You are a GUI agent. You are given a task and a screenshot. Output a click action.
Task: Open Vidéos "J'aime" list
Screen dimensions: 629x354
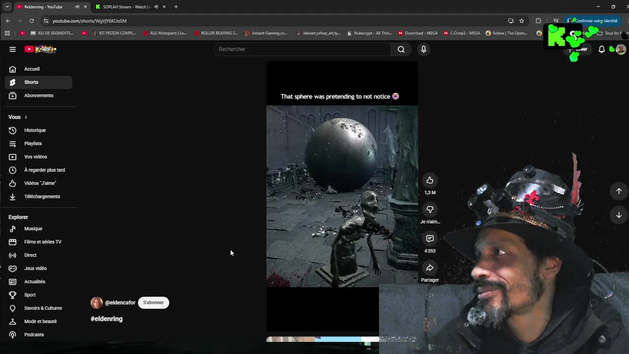[x=38, y=183]
